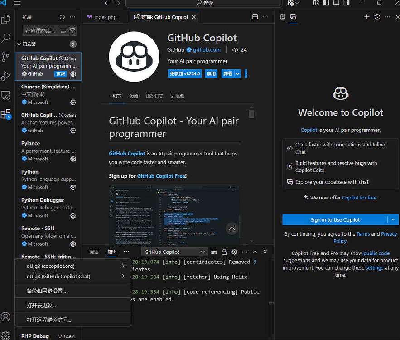
Task: Open the public code link
Action: pyautogui.click(x=376, y=253)
